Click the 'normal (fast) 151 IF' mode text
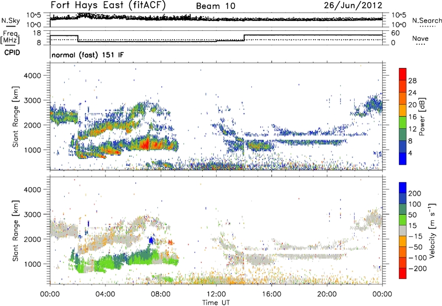This screenshot has width=442, height=306. pyautogui.click(x=88, y=55)
